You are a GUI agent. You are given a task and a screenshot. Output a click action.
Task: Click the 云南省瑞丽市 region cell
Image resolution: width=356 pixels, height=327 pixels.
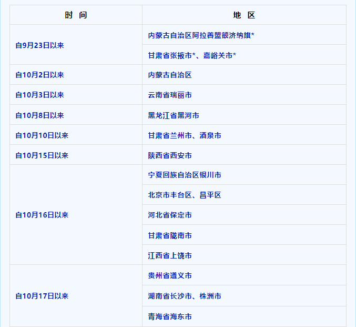click(x=170, y=95)
